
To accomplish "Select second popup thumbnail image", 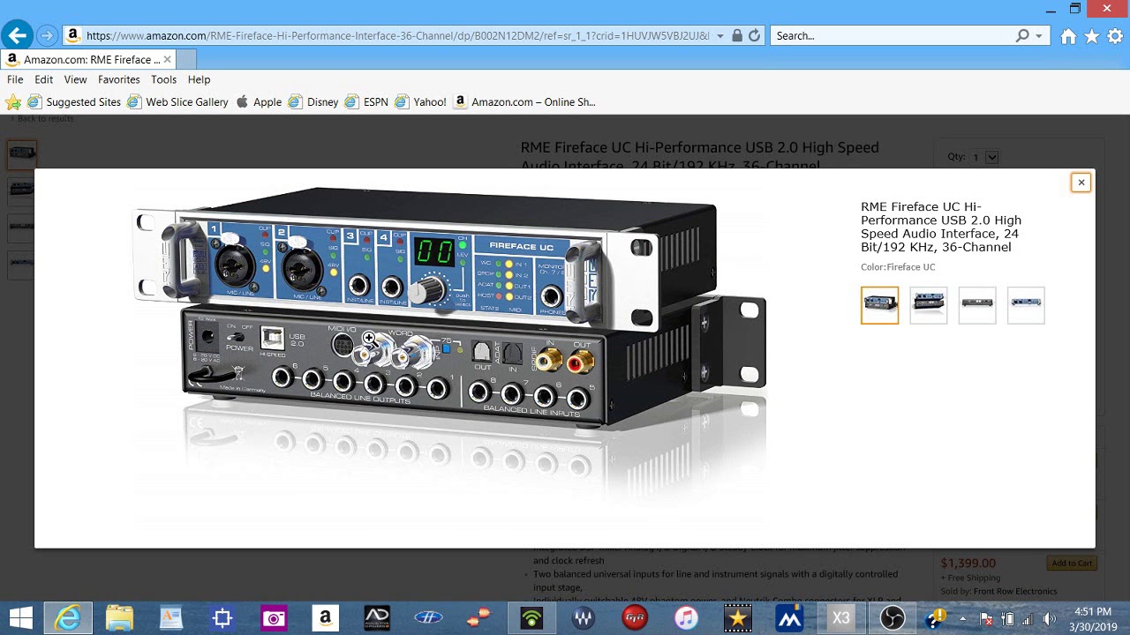I will point(929,305).
